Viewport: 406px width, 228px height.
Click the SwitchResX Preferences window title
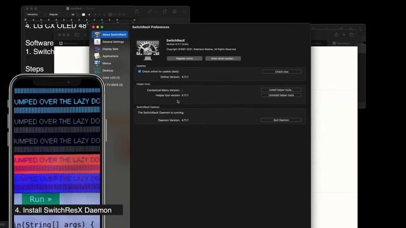(151, 27)
